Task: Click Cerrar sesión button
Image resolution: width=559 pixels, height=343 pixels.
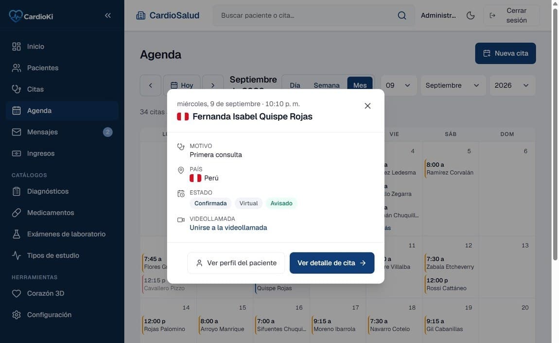Action: [511, 16]
